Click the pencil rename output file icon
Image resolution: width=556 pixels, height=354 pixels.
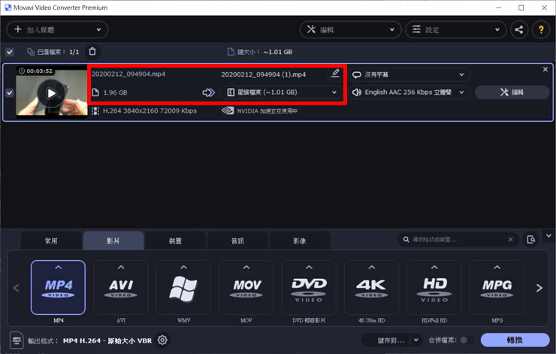point(335,74)
